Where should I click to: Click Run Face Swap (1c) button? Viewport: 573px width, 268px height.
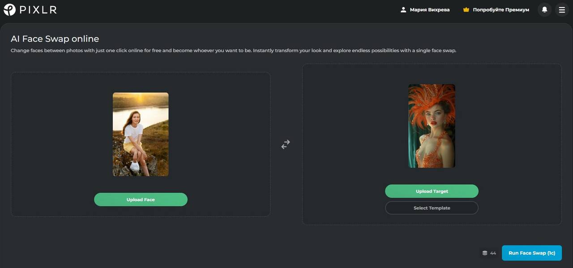tap(532, 253)
